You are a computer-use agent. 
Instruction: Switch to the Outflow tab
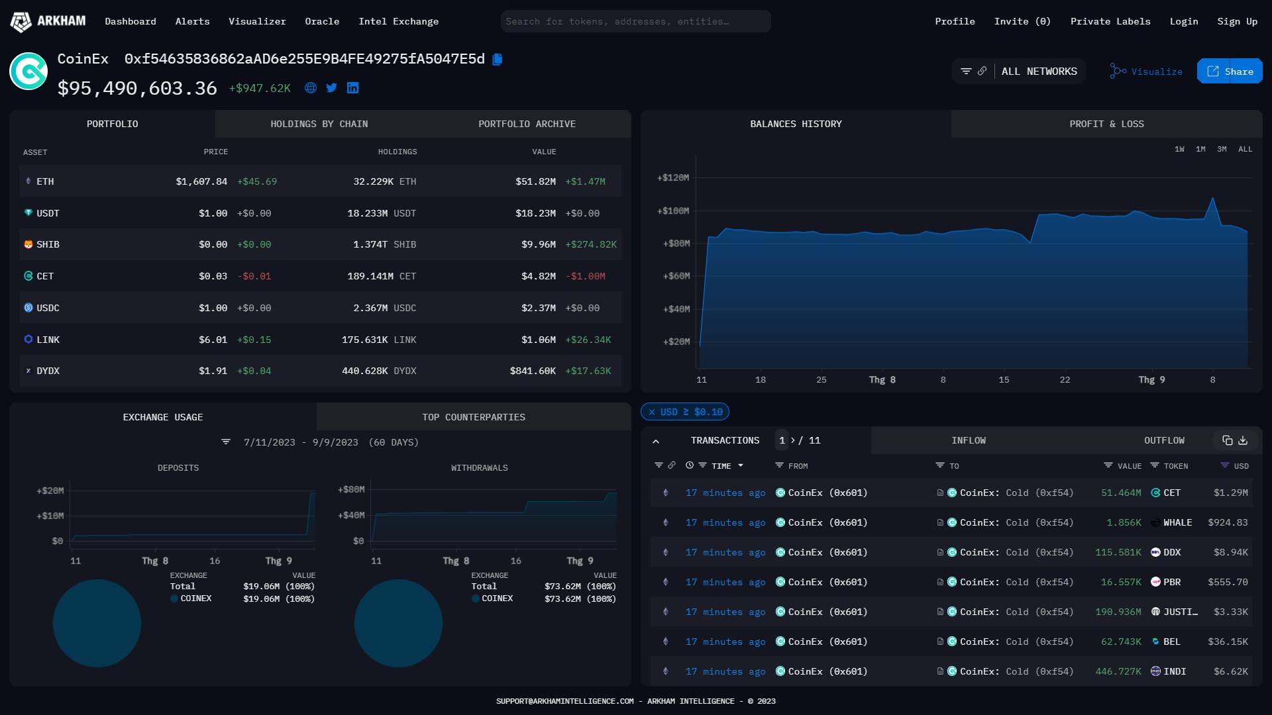pos(1164,441)
